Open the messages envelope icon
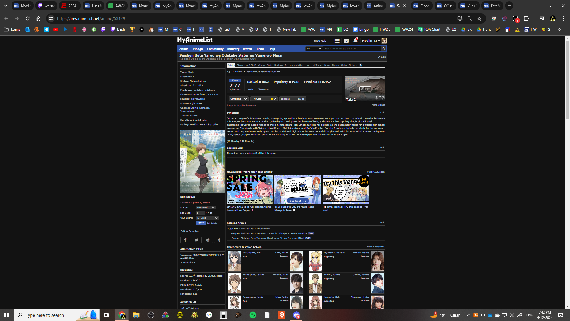This screenshot has width=570, height=321. click(346, 41)
